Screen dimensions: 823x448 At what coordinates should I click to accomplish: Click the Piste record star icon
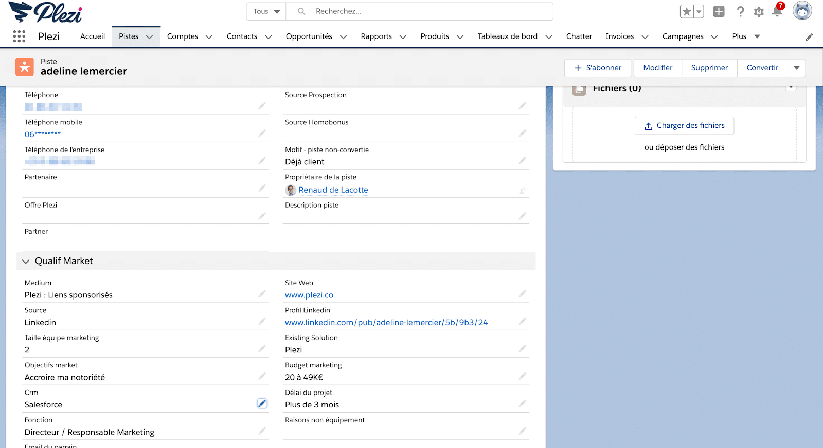[x=25, y=67]
